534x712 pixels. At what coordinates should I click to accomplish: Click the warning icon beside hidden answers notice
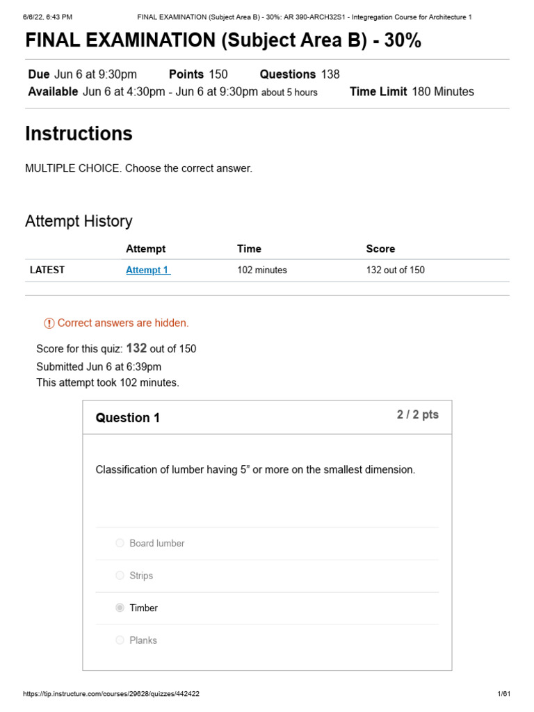click(x=49, y=323)
